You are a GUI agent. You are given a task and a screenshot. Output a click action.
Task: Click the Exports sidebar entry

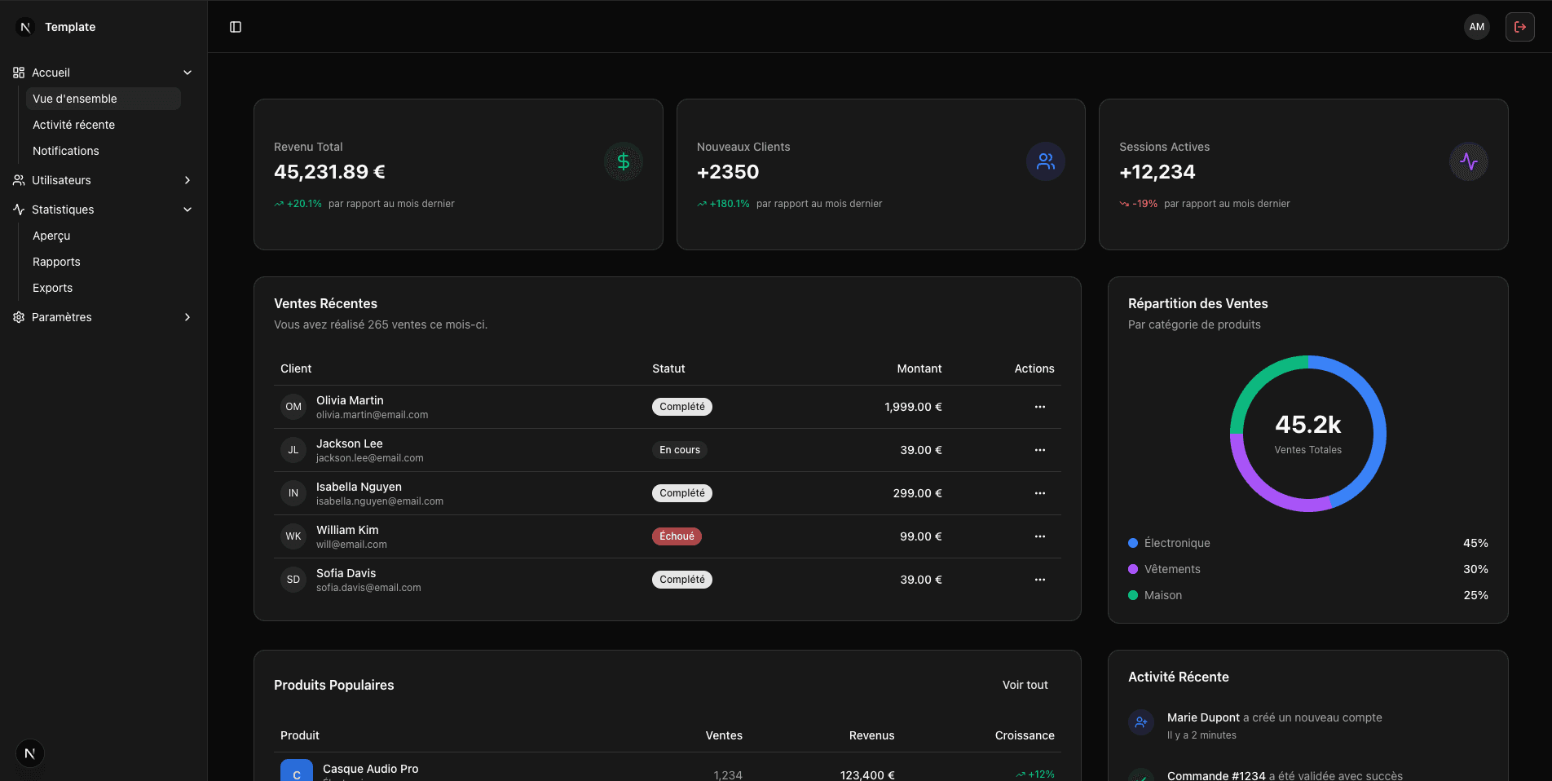pyautogui.click(x=52, y=288)
